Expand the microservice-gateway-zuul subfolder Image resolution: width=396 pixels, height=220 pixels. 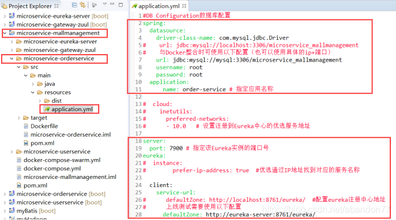point(11,50)
